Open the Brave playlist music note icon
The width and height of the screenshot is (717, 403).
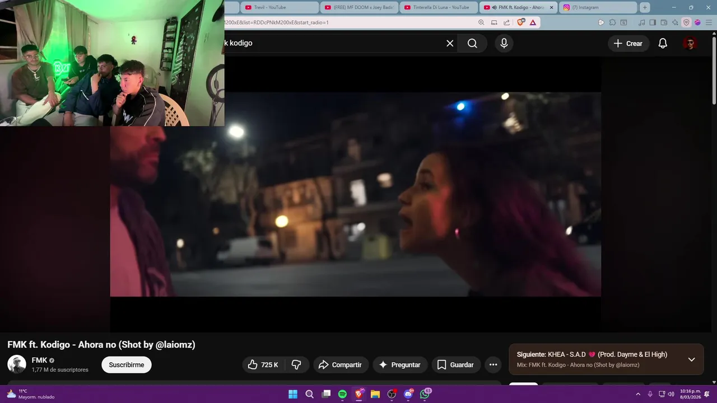pyautogui.click(x=641, y=22)
